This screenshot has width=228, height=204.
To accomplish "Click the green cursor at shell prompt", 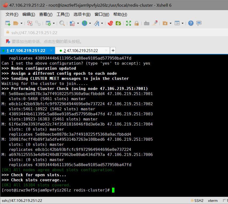I will (x=113, y=190).
